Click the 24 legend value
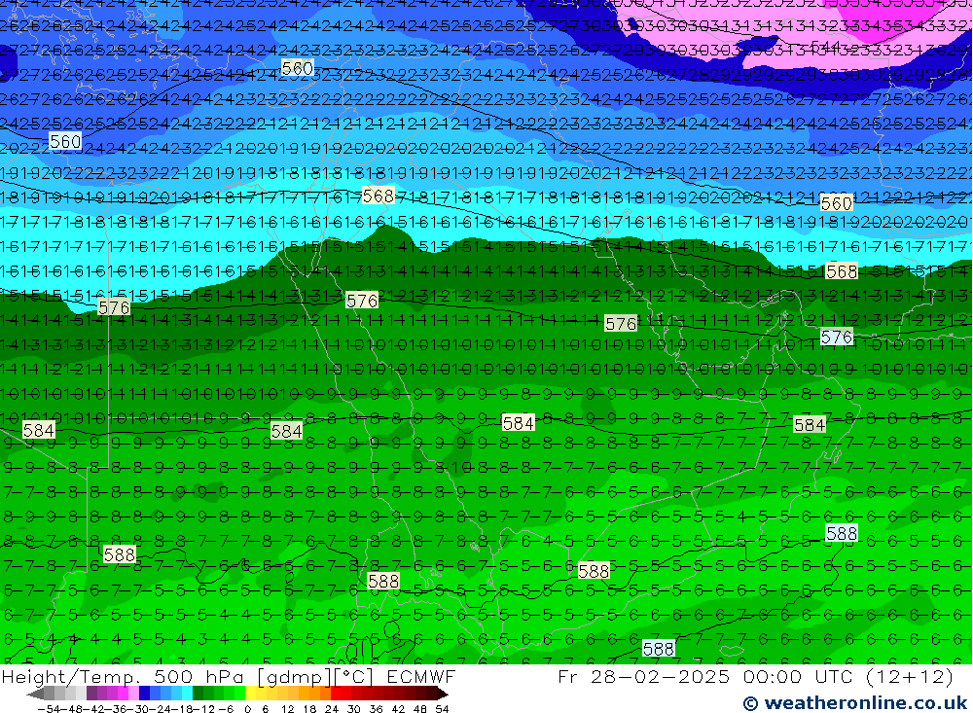The width and height of the screenshot is (973, 713). (332, 709)
